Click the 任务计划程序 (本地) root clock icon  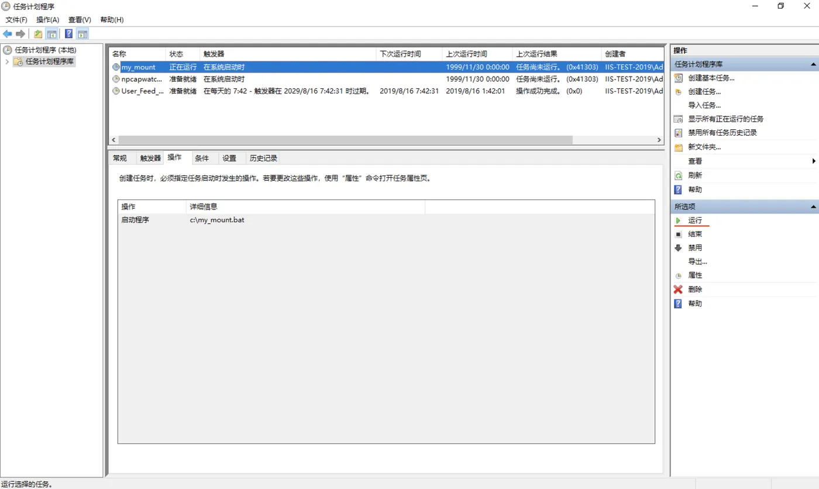click(8, 50)
